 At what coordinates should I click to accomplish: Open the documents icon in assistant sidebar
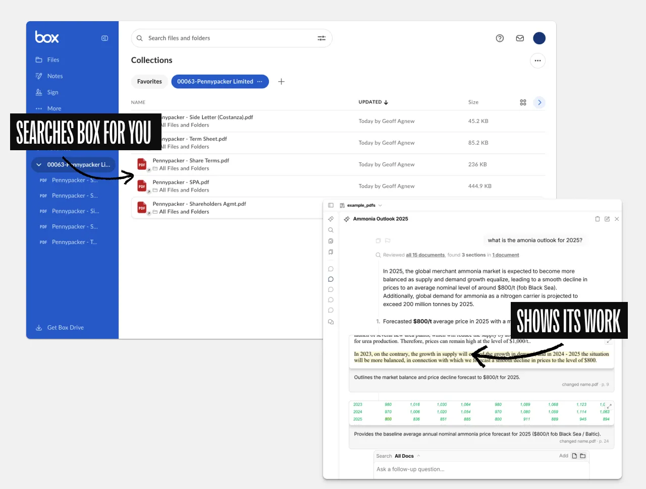(331, 241)
